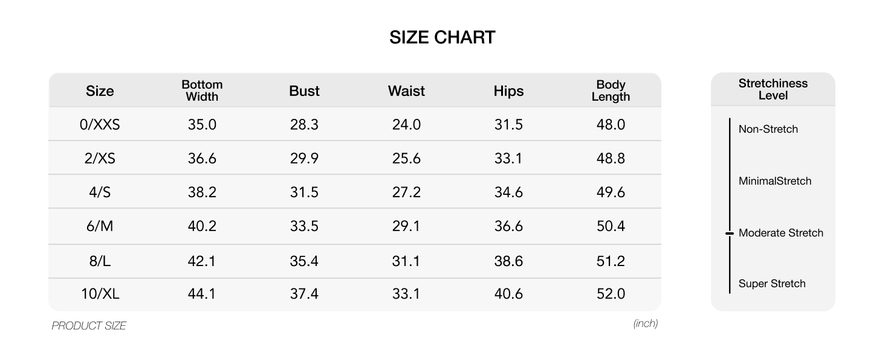Select the 0/XXS size row label
885x362 pixels.
pyautogui.click(x=100, y=125)
